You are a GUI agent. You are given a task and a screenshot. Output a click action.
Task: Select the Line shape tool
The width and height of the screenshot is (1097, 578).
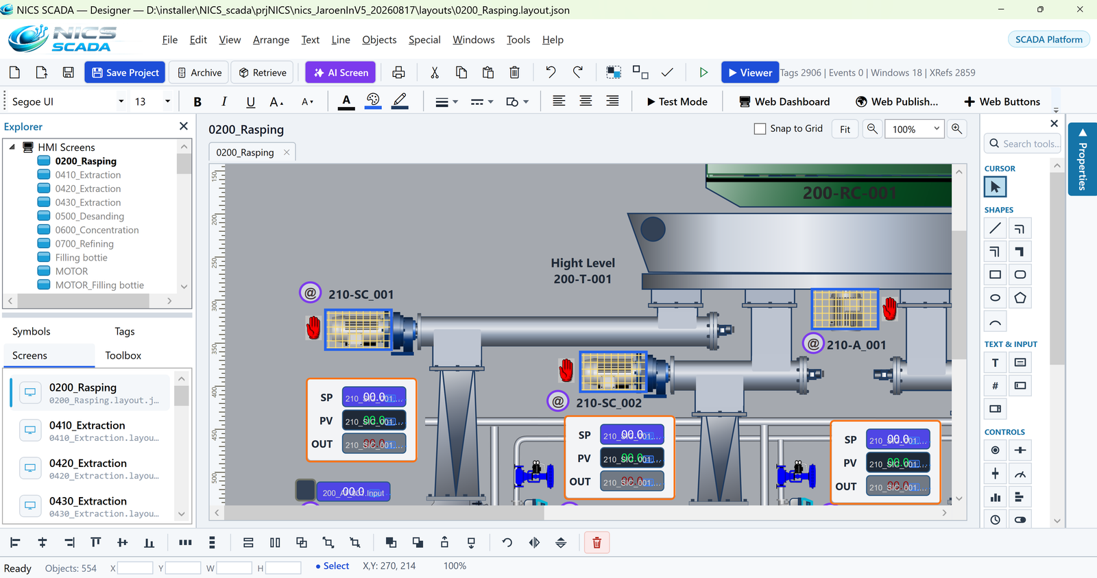click(996, 228)
